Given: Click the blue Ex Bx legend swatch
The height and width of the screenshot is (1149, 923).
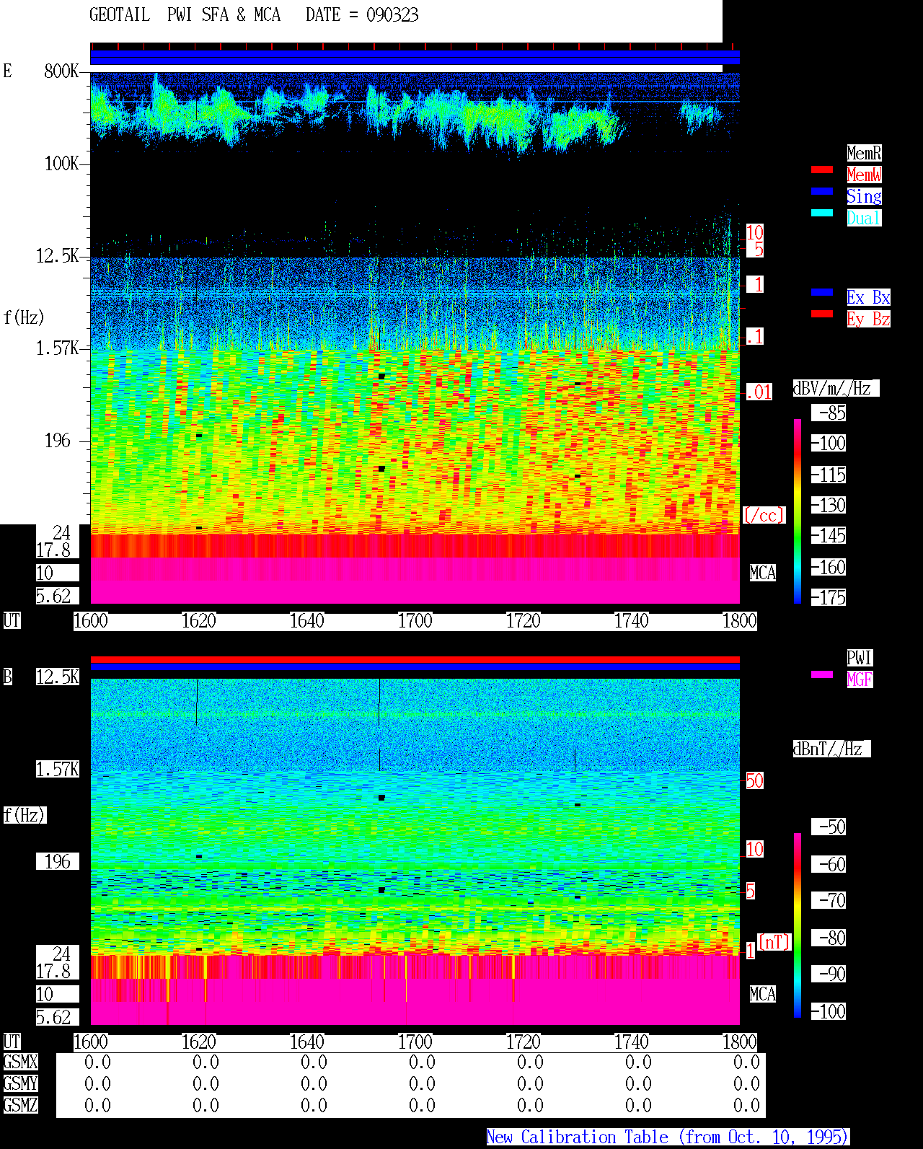Looking at the screenshot, I should click(x=822, y=292).
